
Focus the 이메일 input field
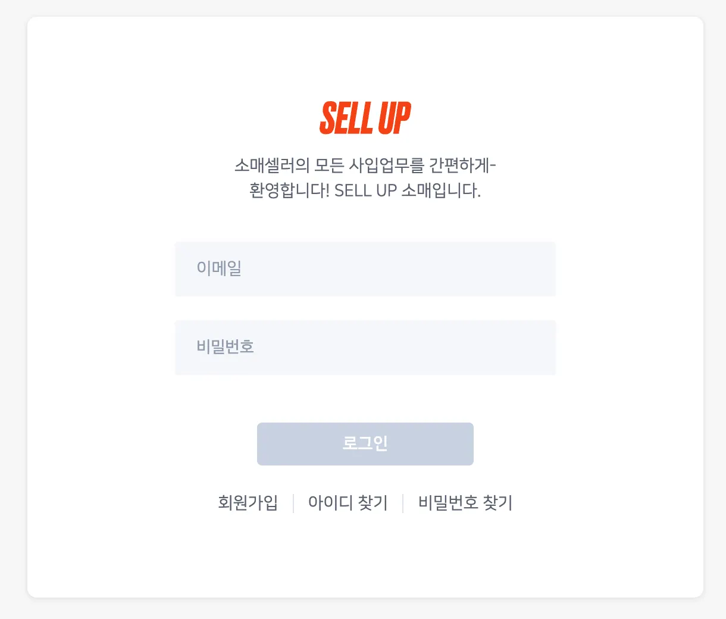point(365,268)
